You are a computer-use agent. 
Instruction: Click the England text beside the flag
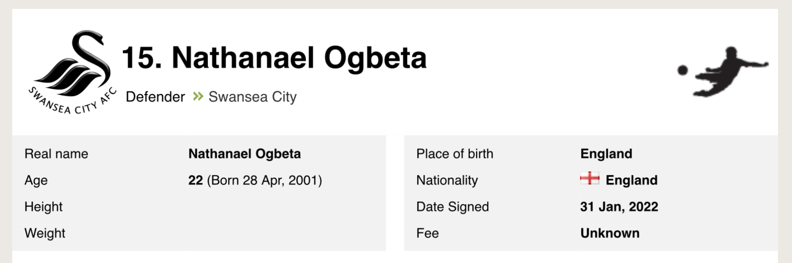(x=631, y=180)
